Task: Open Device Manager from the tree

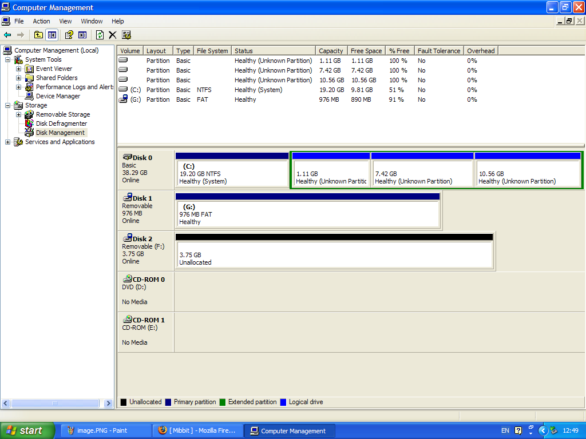Action: [x=58, y=96]
